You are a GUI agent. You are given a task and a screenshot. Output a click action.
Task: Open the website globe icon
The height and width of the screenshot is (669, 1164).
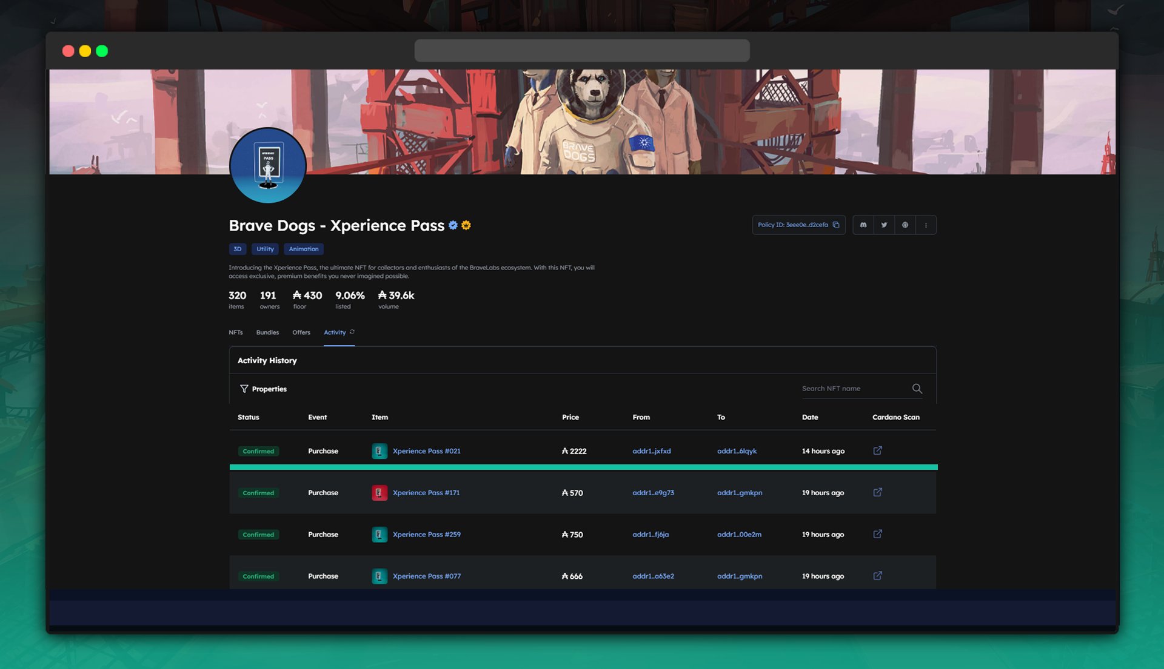coord(905,225)
